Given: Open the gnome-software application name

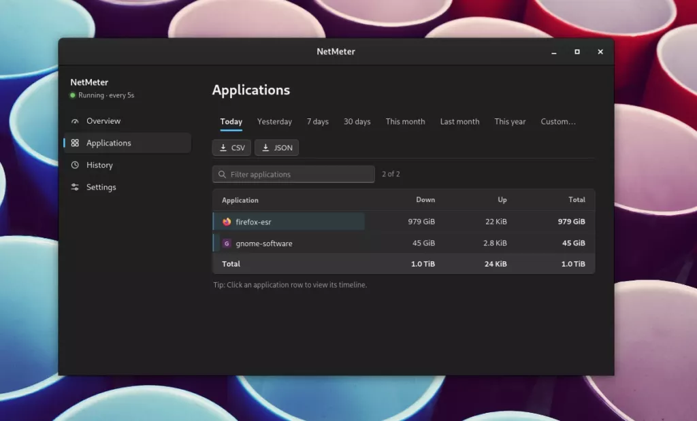Looking at the screenshot, I should tap(264, 243).
